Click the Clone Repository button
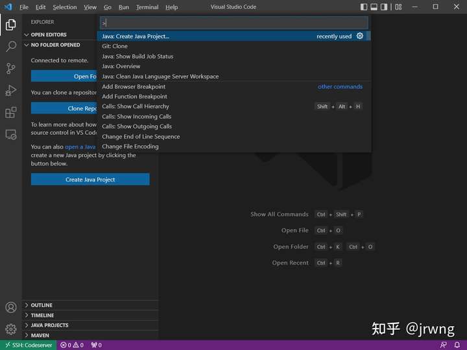The image size is (467, 350). (x=64, y=108)
